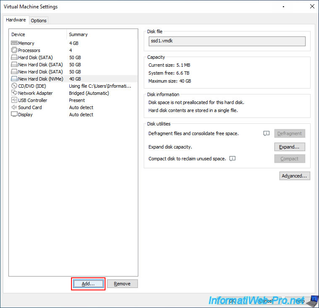Click the info icon beside Compact disk

point(232,159)
